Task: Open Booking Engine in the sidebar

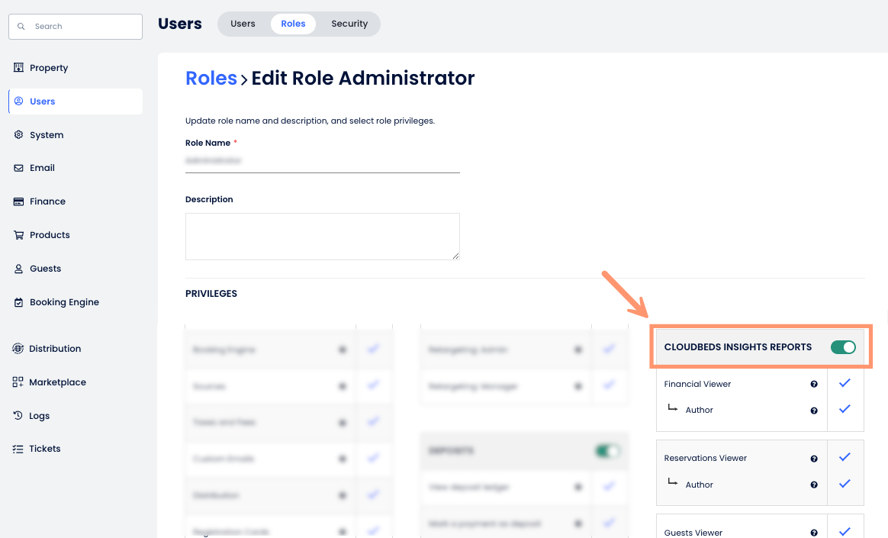Action: coord(64,302)
